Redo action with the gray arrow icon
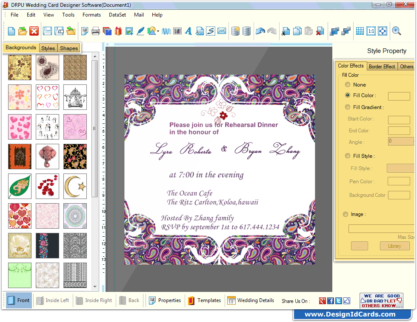This screenshot has width=417, height=322. (x=272, y=31)
